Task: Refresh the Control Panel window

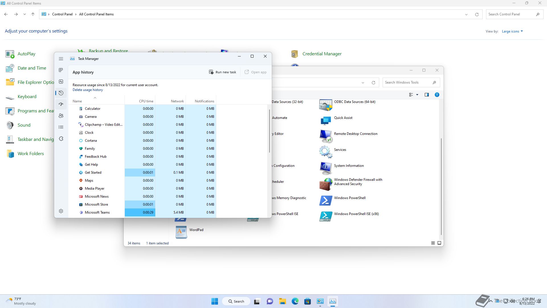Action: (477, 14)
